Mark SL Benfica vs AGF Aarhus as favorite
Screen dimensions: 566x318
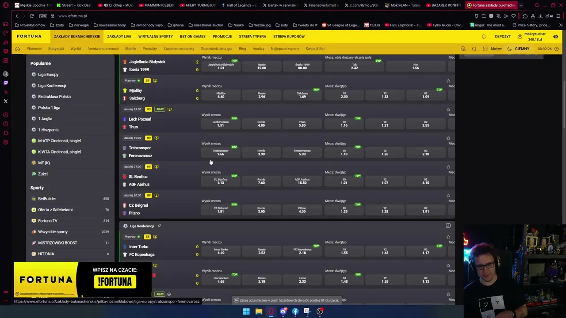click(x=448, y=167)
